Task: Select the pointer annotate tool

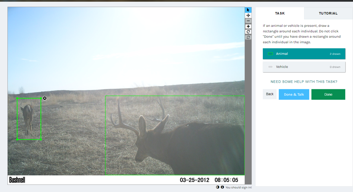Action: coord(248,10)
